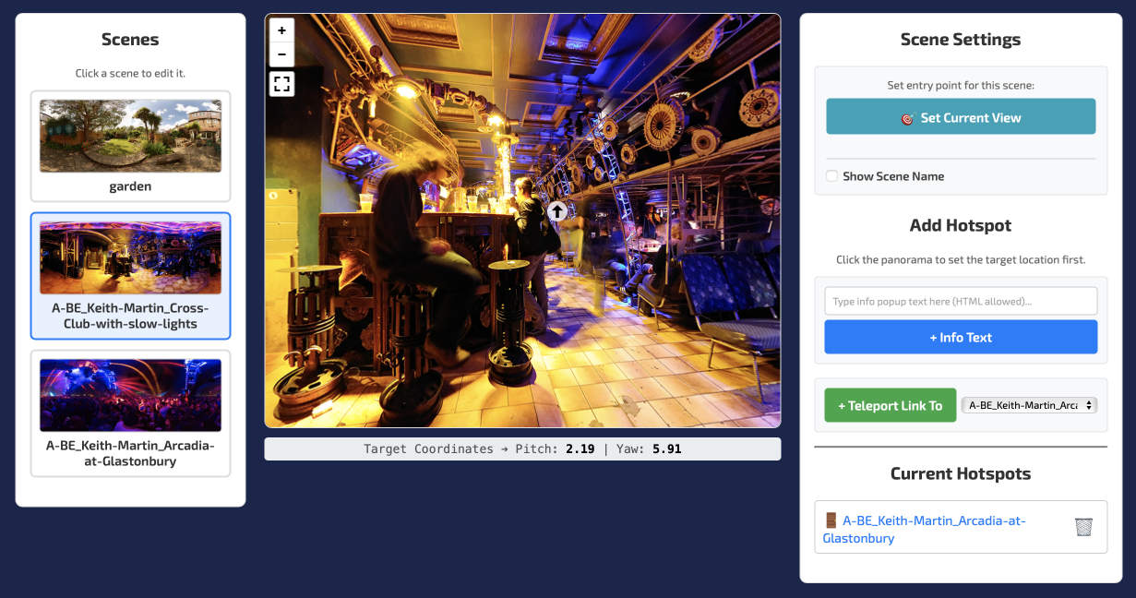
Task: Select the Arcadia-at-Glastonbury scene thumbnail
Action: (130, 395)
